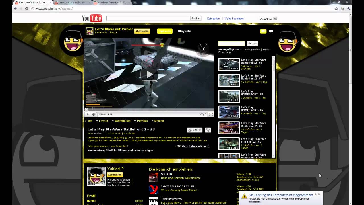Open the Favorit tab
This screenshot has height=205, width=364.
click(102, 121)
